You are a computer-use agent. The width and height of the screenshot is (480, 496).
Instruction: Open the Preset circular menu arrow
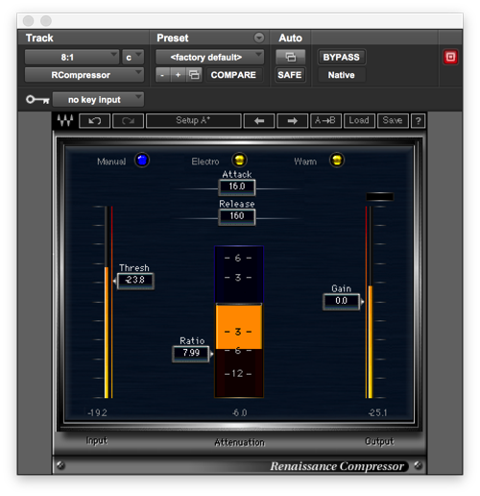[259, 37]
